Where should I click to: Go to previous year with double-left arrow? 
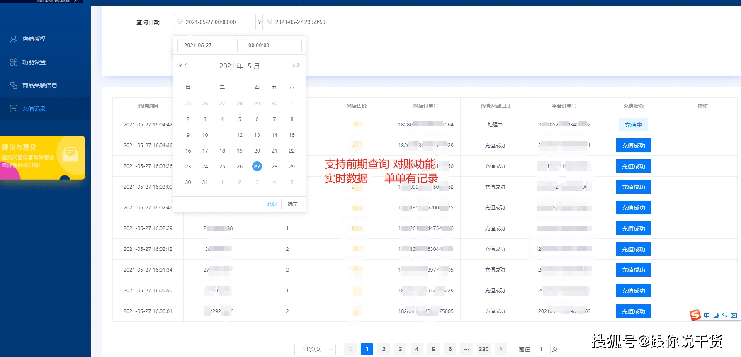181,66
